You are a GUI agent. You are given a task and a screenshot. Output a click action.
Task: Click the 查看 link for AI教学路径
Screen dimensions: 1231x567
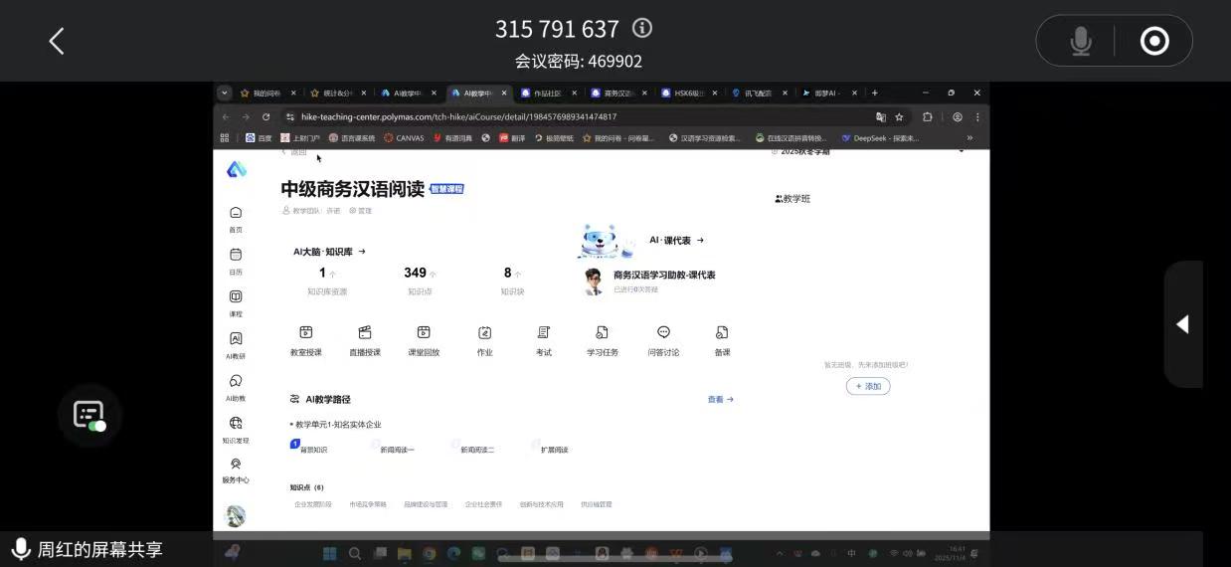pyautogui.click(x=720, y=400)
